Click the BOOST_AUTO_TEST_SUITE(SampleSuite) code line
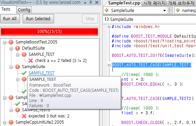 point(153,55)
